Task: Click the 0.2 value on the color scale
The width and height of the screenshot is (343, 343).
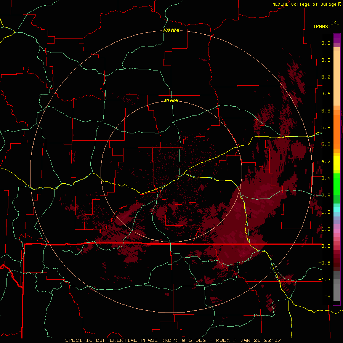Action: tap(326, 246)
